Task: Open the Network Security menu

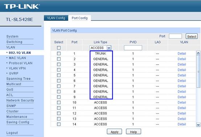Action: pos(20,100)
